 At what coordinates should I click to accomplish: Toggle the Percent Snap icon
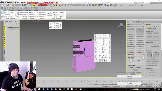pyautogui.click(x=65, y=5)
